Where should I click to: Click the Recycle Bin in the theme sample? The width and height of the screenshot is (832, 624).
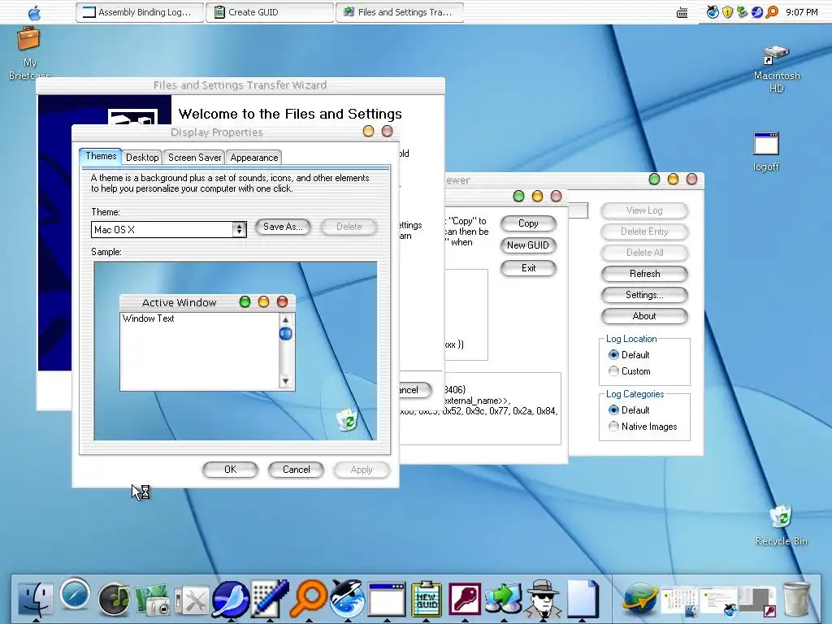347,419
